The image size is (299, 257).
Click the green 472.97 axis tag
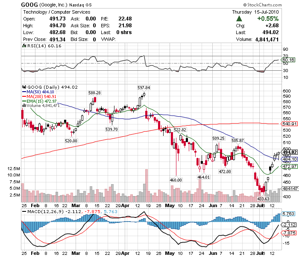click(x=289, y=167)
